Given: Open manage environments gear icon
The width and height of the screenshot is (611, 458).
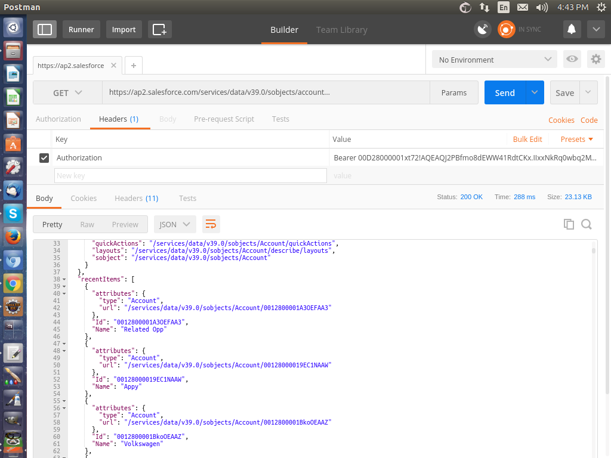Looking at the screenshot, I should tap(596, 59).
